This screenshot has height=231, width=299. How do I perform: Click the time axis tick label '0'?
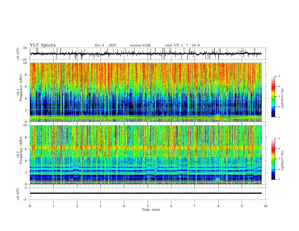point(30,206)
